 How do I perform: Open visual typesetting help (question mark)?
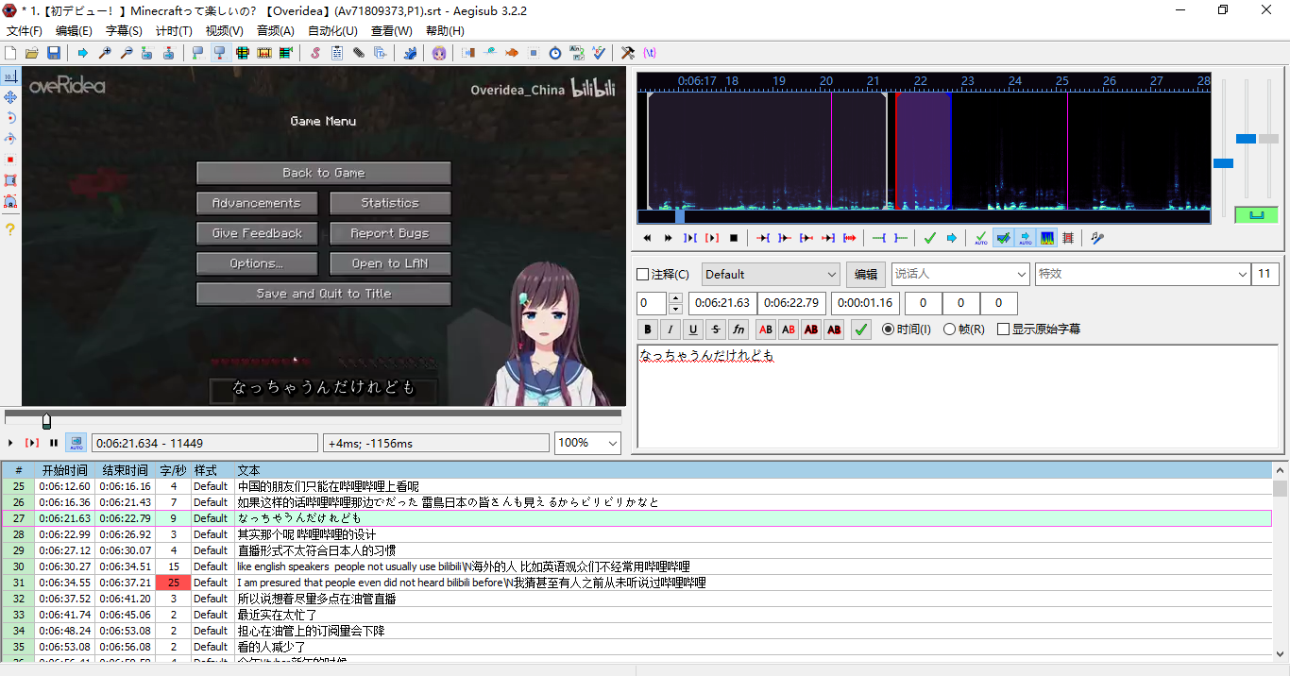pos(10,229)
